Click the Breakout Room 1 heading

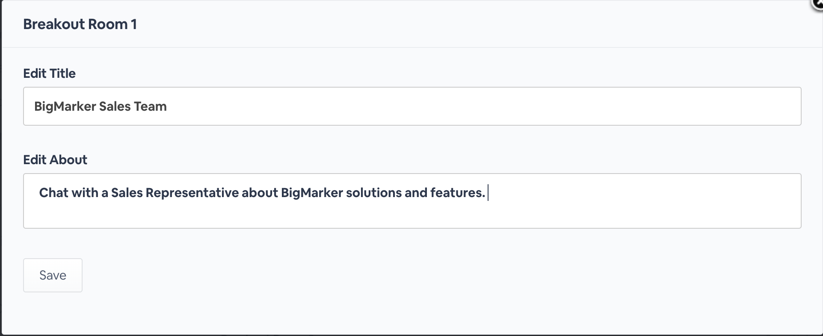pyautogui.click(x=80, y=24)
